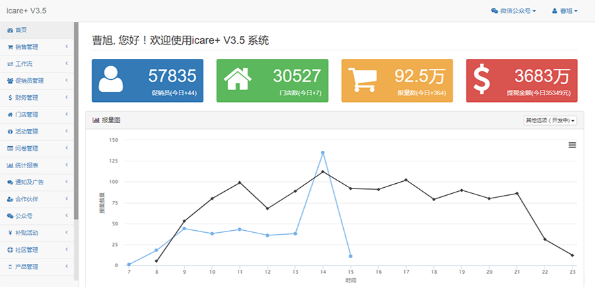Click the large user icon on blue card

point(111,79)
